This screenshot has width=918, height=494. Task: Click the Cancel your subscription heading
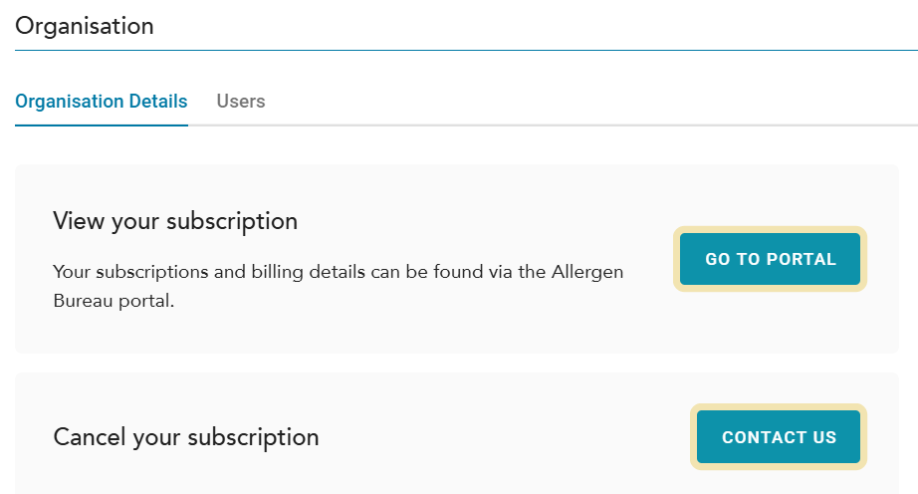pyautogui.click(x=186, y=436)
